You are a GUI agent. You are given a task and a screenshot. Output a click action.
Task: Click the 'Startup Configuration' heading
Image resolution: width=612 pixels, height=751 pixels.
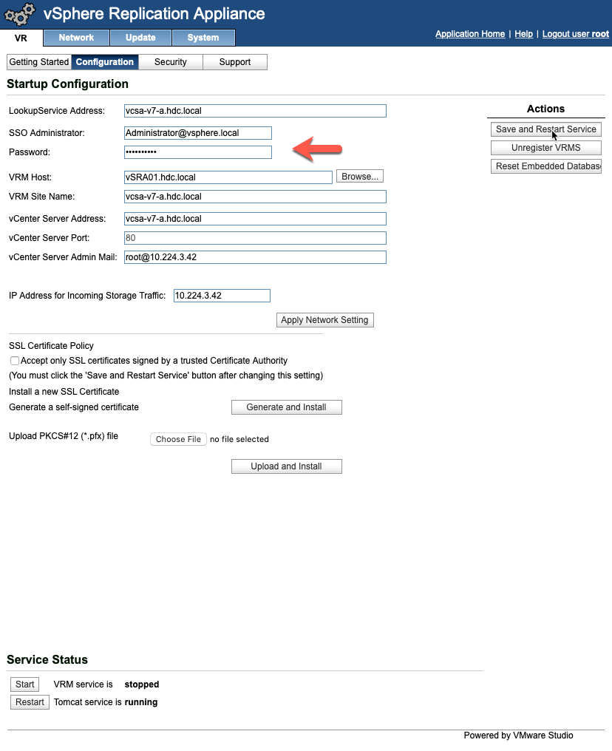tap(67, 84)
